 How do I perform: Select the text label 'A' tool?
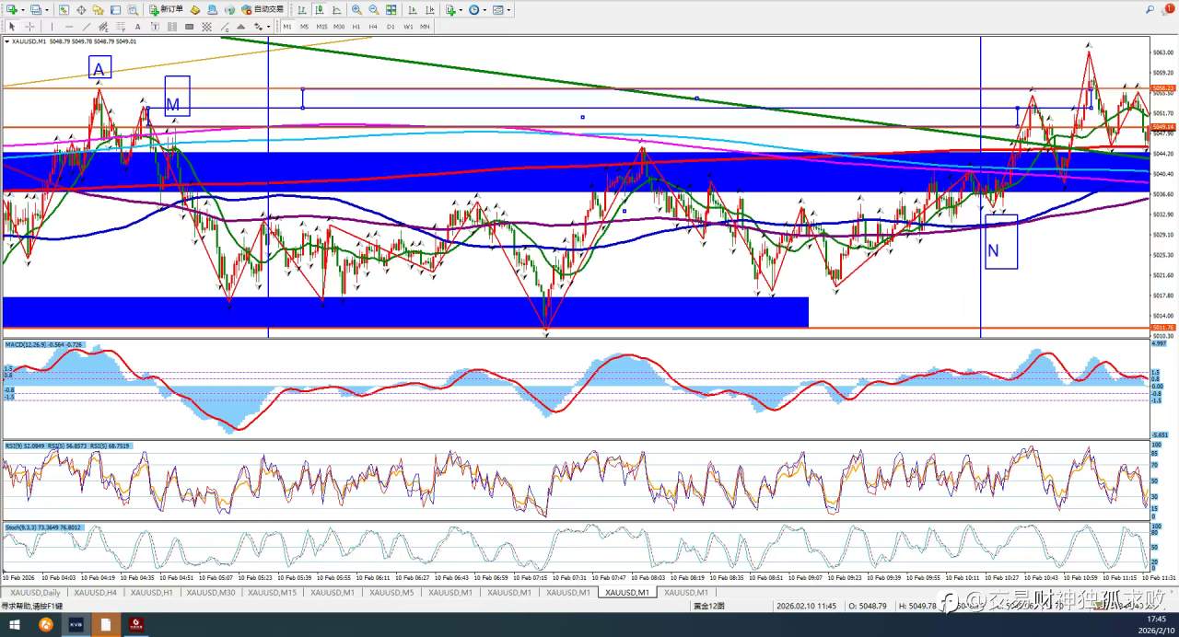pos(138,27)
